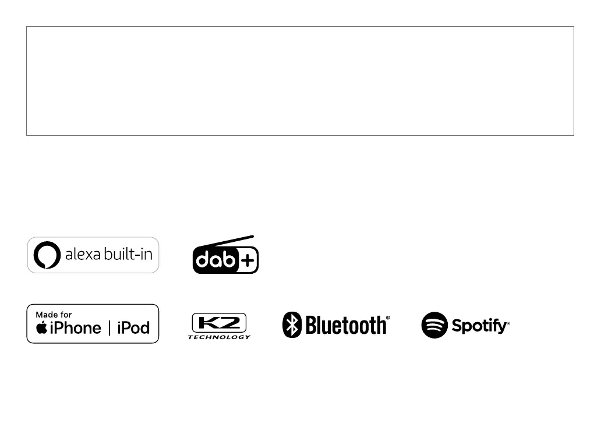Click the vertical divider between iPhone and iPod
The height and width of the screenshot is (423, 601).
click(109, 328)
